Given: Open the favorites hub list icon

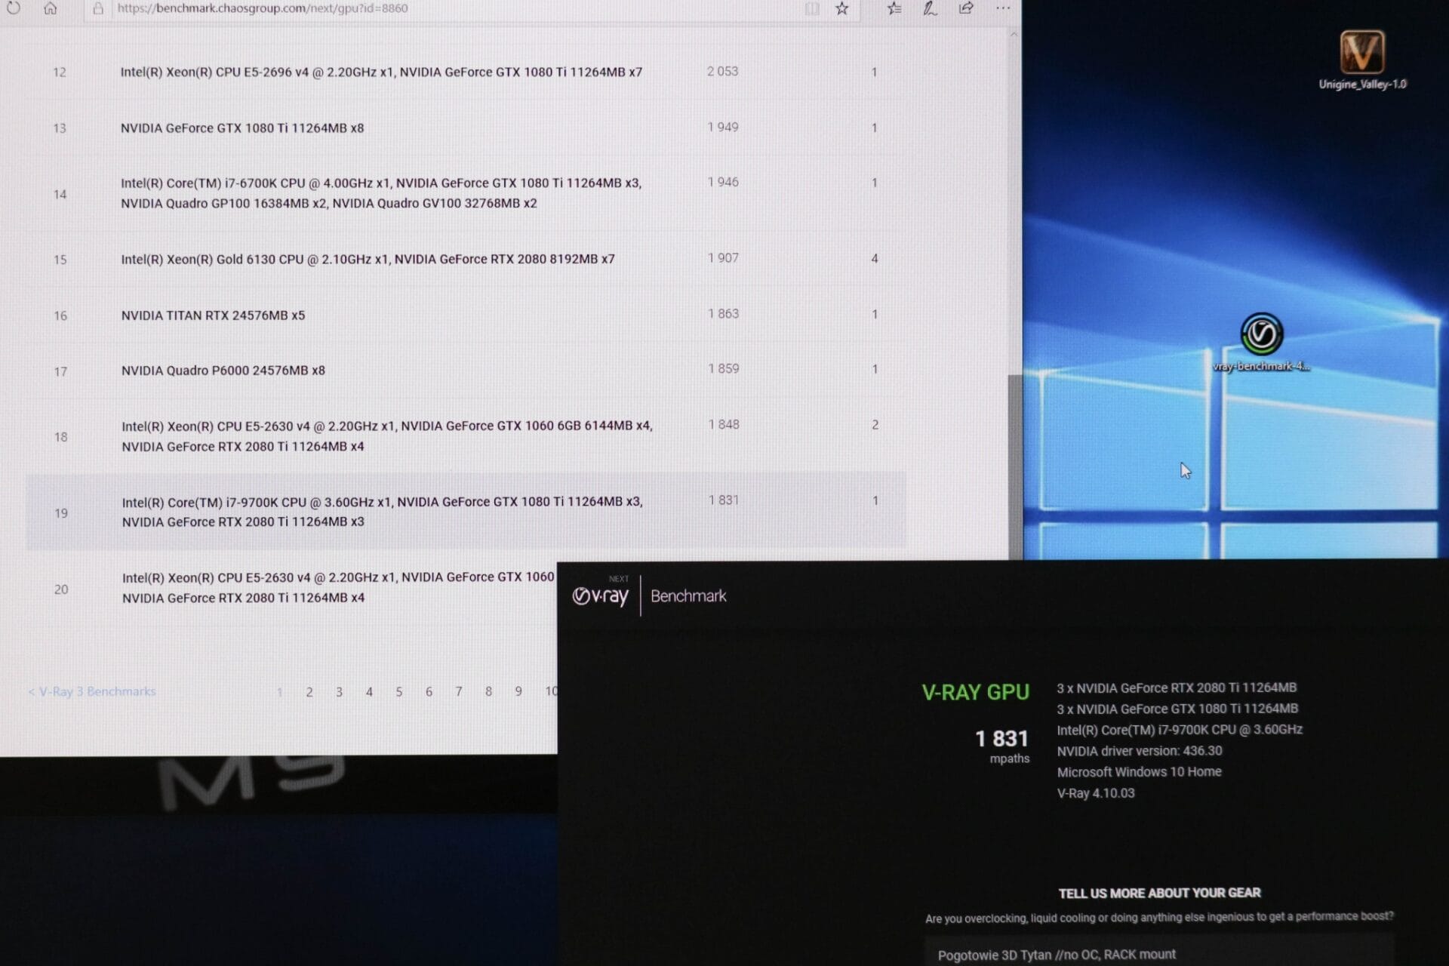Looking at the screenshot, I should pyautogui.click(x=894, y=8).
